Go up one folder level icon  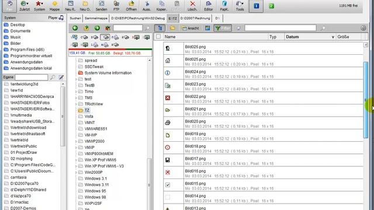(x=86, y=28)
